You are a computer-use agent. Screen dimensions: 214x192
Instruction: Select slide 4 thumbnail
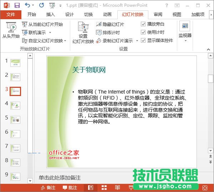point(15,106)
